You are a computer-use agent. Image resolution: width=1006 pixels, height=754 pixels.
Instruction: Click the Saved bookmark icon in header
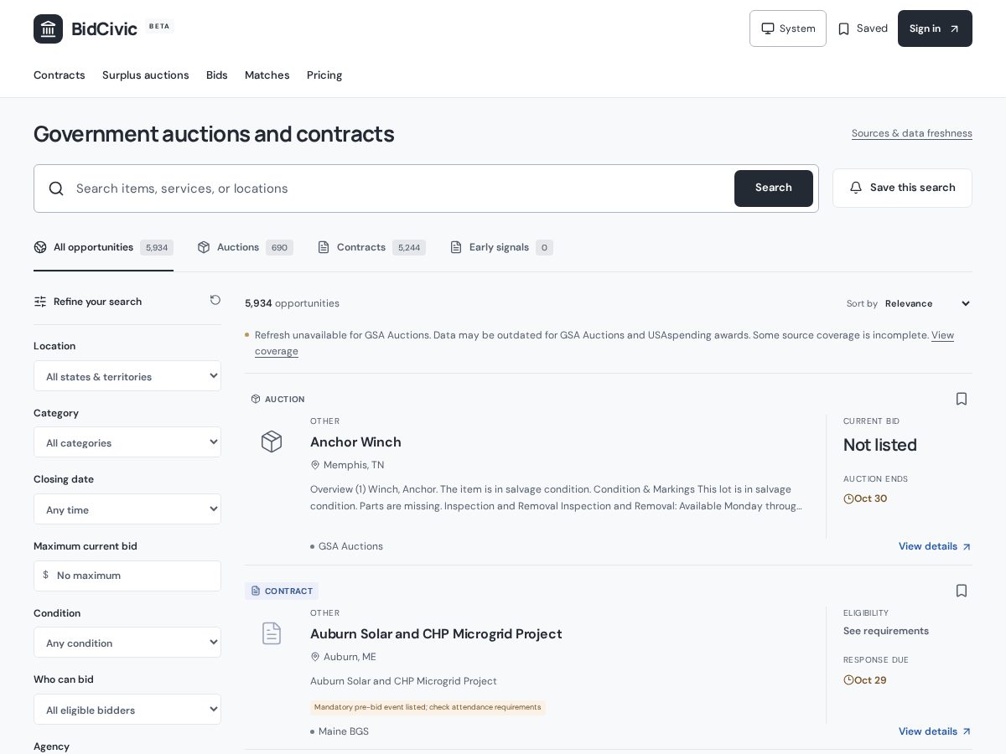[844, 28]
